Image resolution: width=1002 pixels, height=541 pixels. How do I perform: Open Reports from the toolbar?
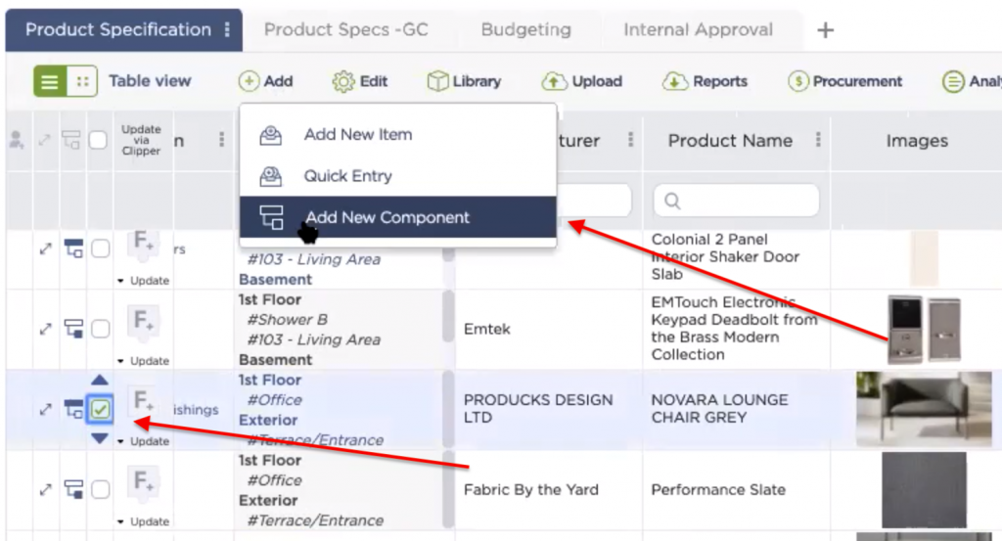coord(705,81)
